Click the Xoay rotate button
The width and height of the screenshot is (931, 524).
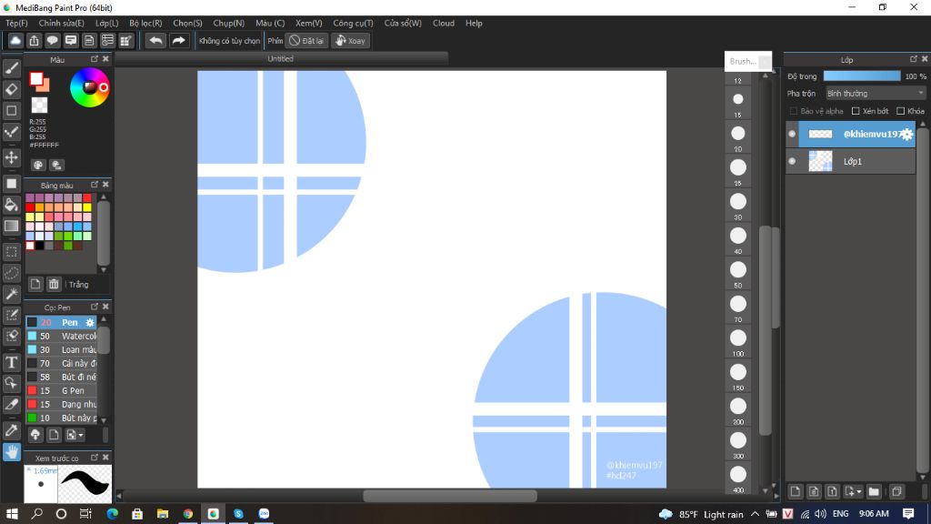click(350, 40)
